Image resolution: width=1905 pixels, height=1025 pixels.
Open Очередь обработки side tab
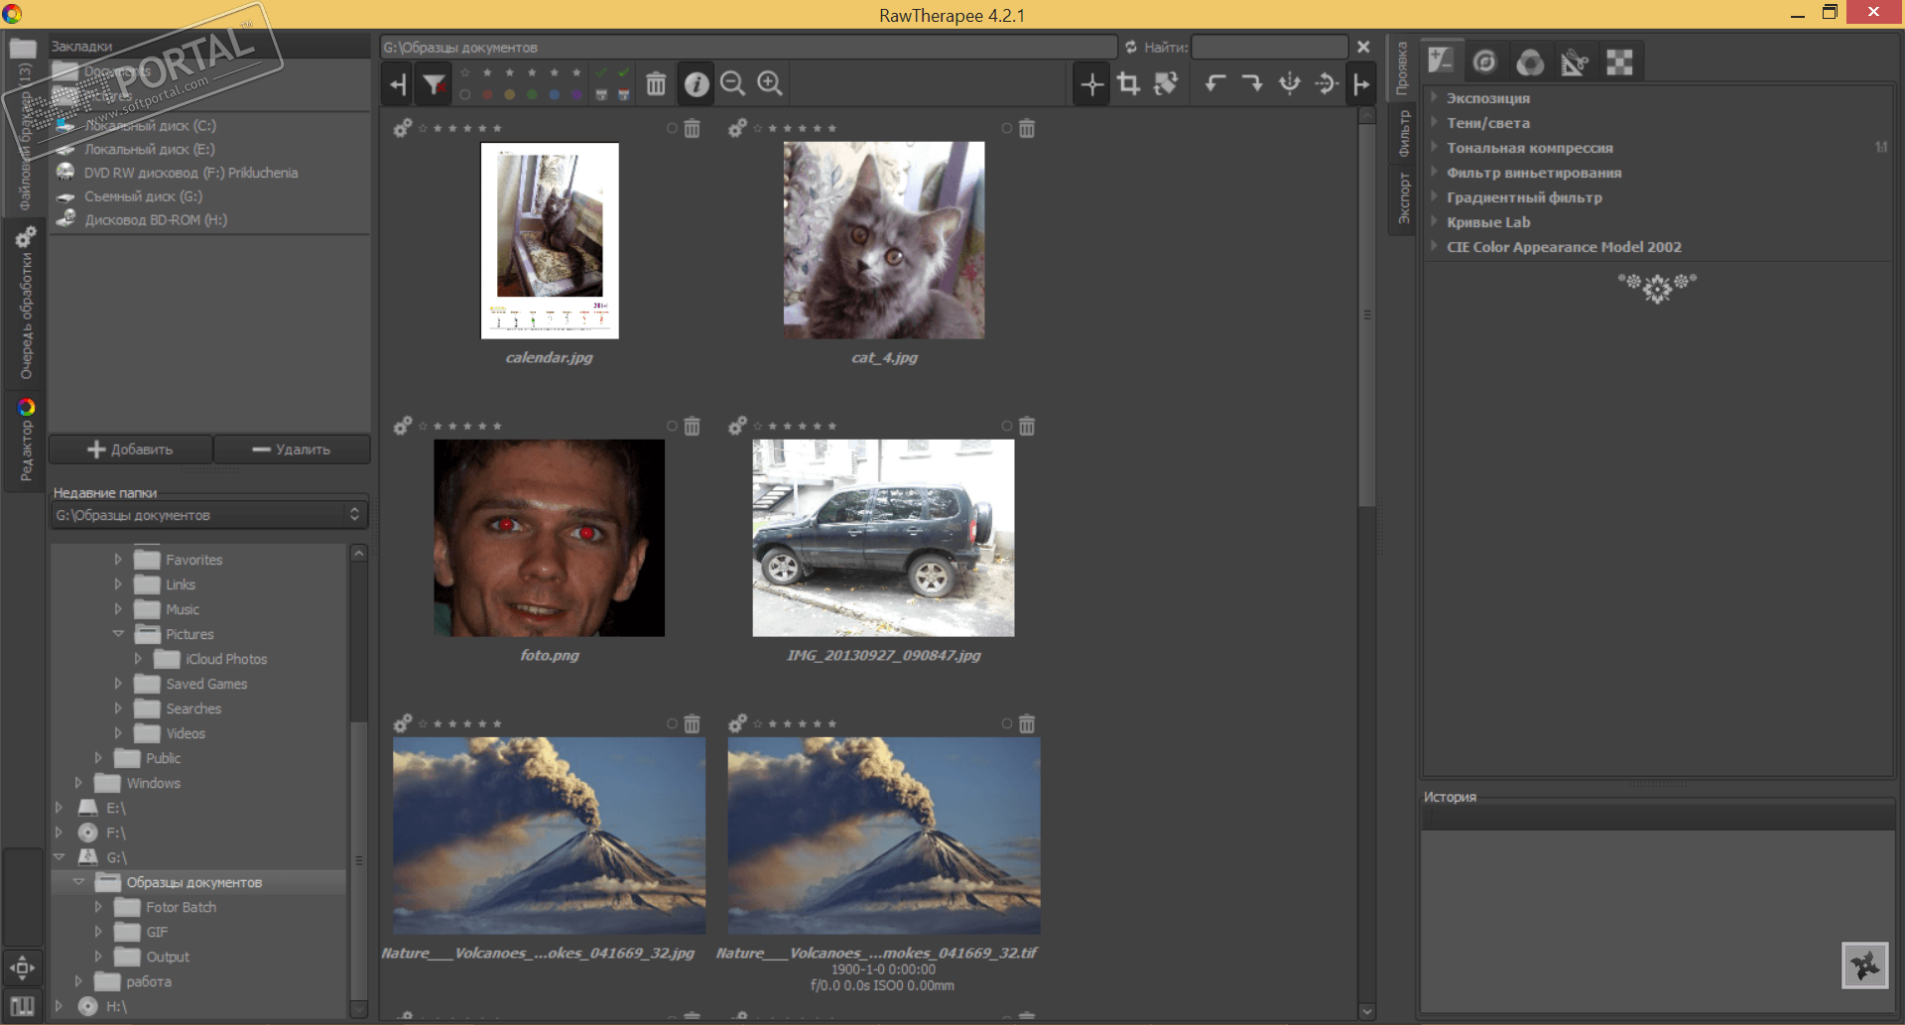click(x=26, y=304)
